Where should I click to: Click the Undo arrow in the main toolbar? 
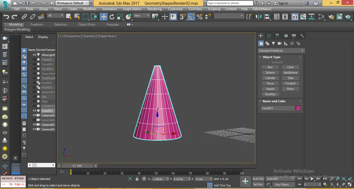point(6,17)
